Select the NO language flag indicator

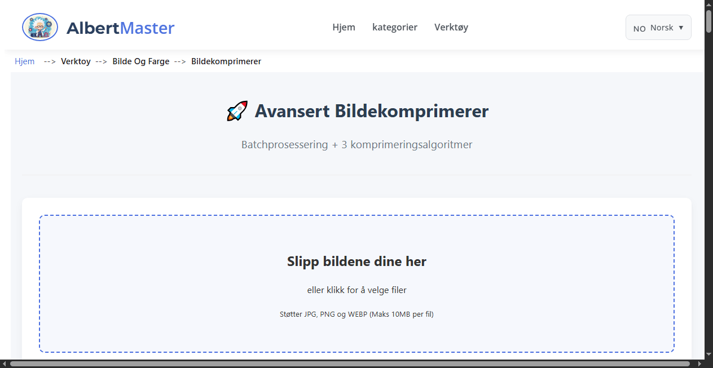pos(639,28)
